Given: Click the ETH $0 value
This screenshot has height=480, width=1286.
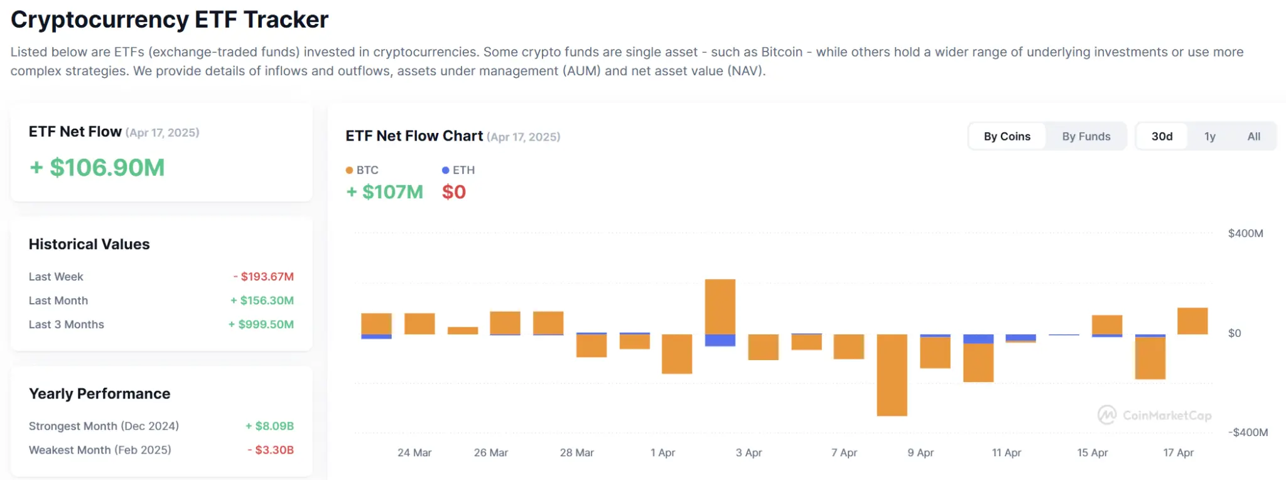Looking at the screenshot, I should pyautogui.click(x=453, y=192).
